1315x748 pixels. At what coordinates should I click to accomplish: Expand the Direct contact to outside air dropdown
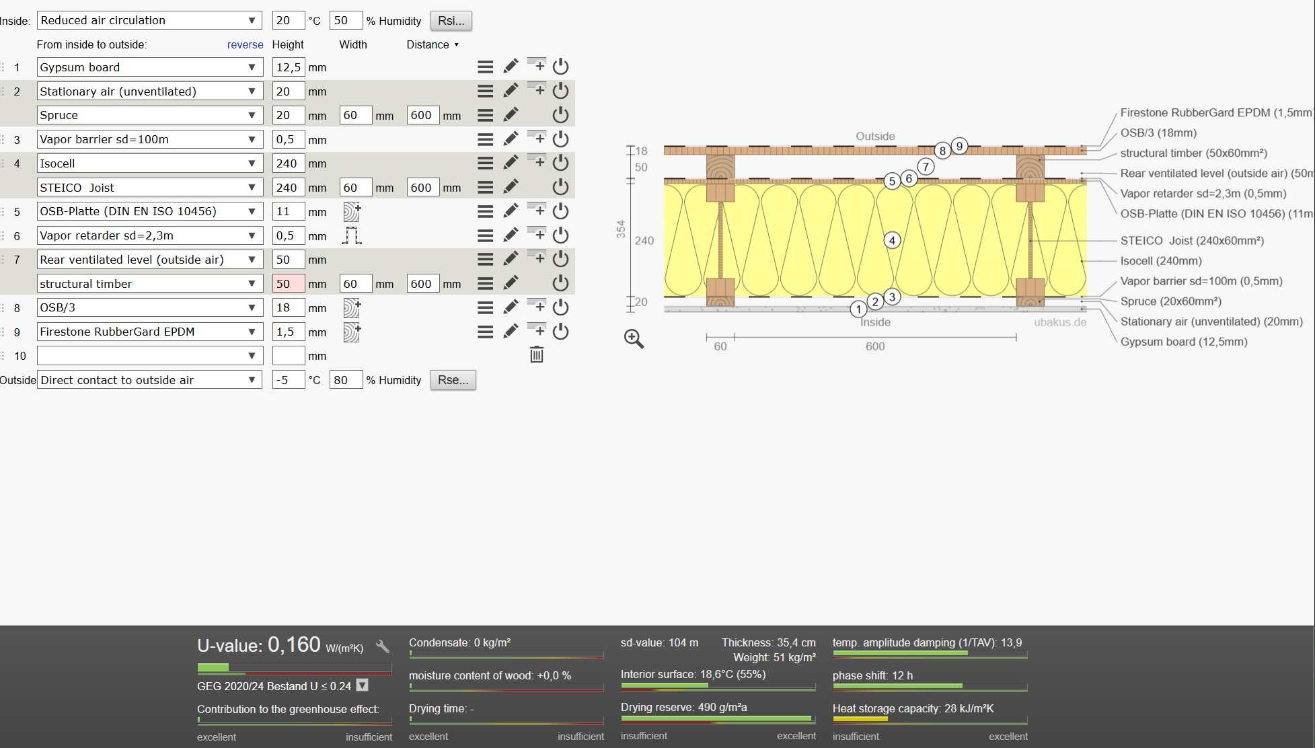[149, 380]
